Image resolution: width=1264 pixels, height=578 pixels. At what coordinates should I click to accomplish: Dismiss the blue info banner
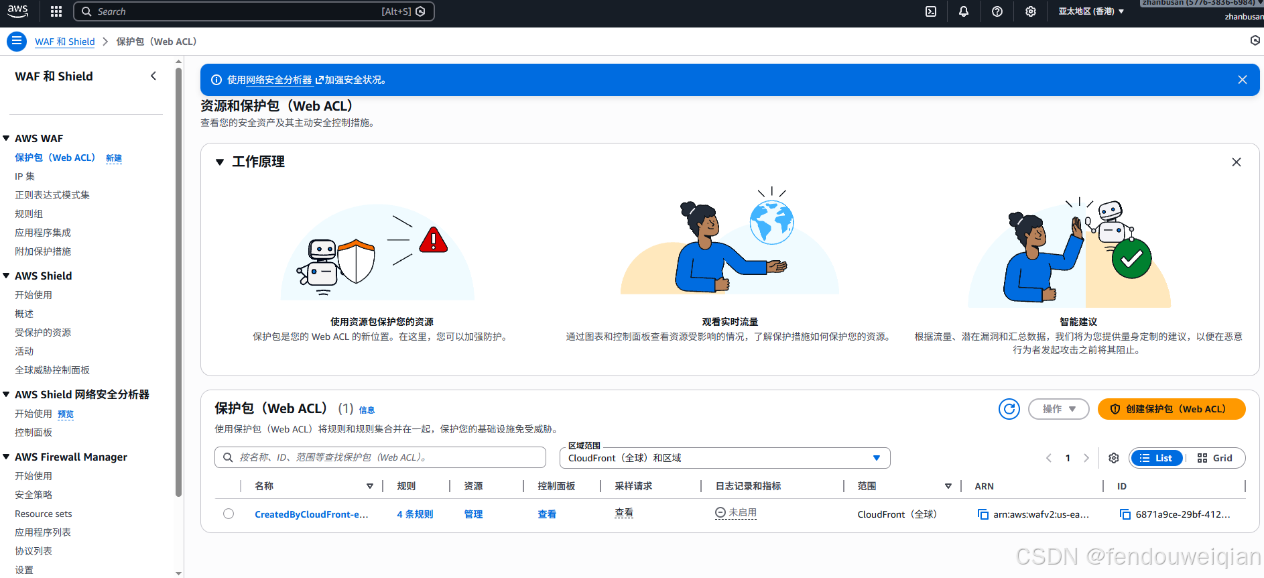click(1243, 80)
